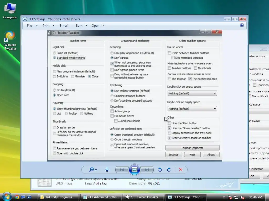Click Inspector button in background Tweaker window

pyautogui.click(x=259, y=169)
